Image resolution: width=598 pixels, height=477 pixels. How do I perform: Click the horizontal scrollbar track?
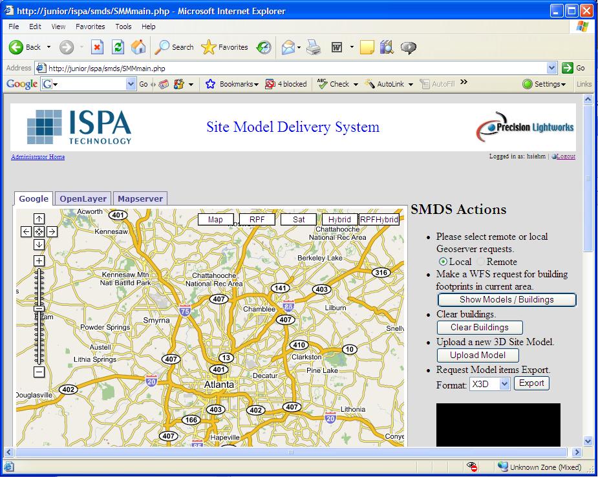click(x=291, y=452)
